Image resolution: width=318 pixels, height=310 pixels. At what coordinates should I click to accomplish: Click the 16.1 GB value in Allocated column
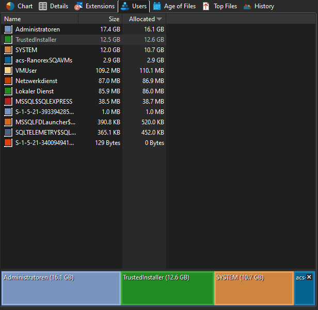pos(154,29)
